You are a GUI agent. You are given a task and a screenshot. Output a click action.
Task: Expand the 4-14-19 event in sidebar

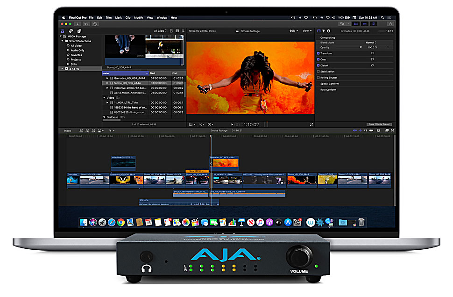point(61,68)
